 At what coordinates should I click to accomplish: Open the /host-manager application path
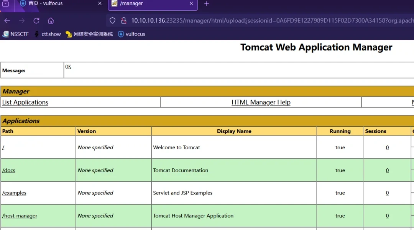(x=20, y=216)
